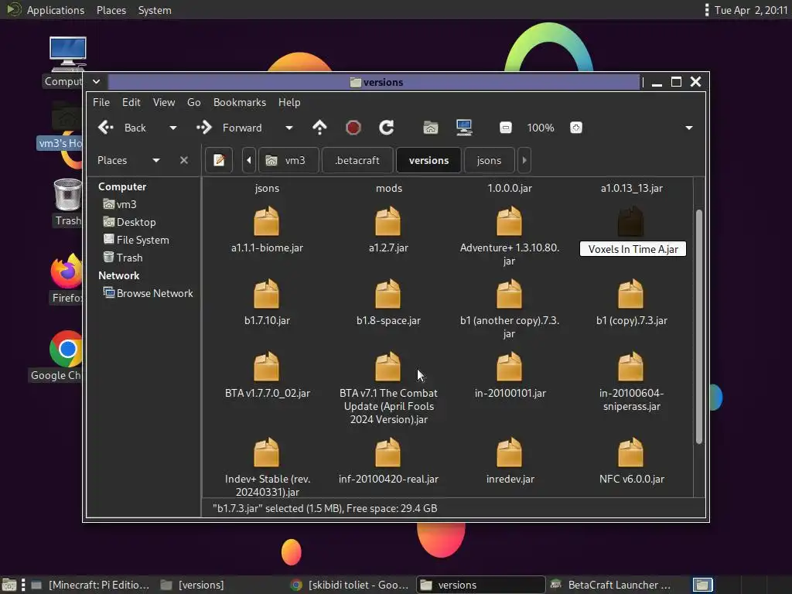The image size is (792, 594).
Task: Close the Places side pane
Action: tap(184, 160)
